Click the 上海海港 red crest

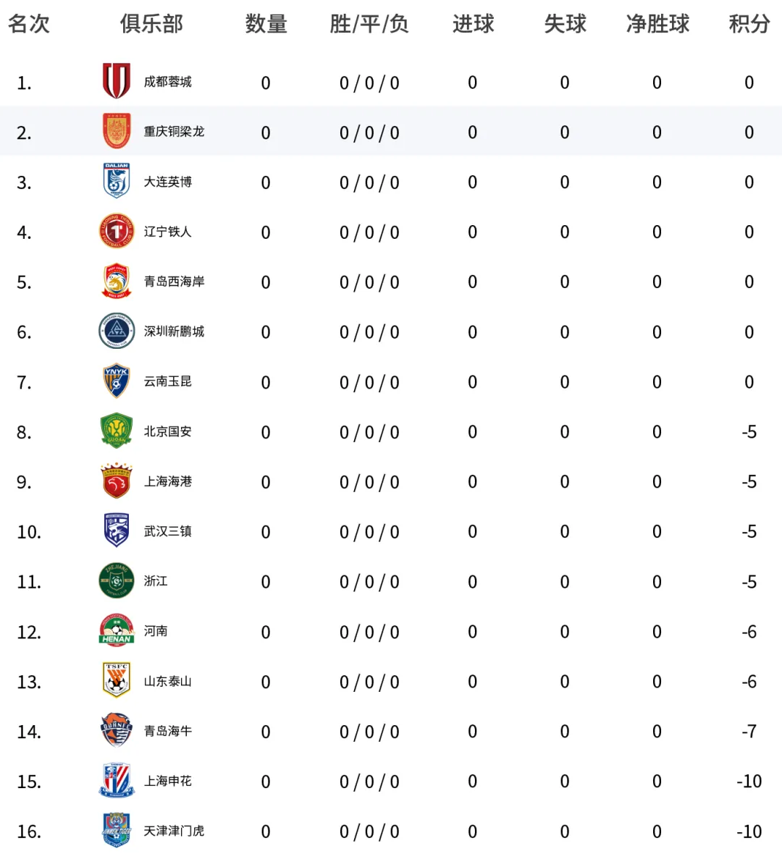point(116,481)
